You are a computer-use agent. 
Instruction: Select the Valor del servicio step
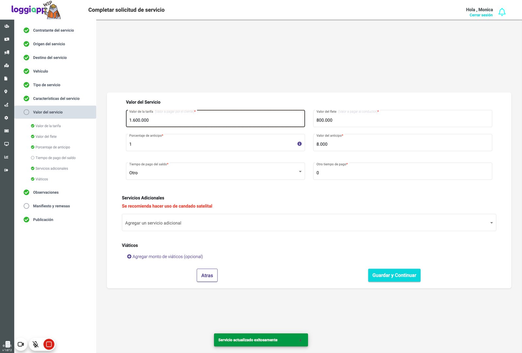pyautogui.click(x=55, y=112)
